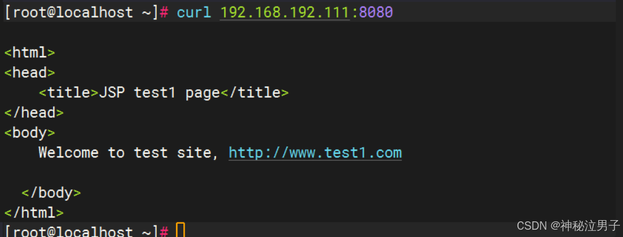Click the closing </body> tag
This screenshot has height=237, width=623.
(51, 193)
